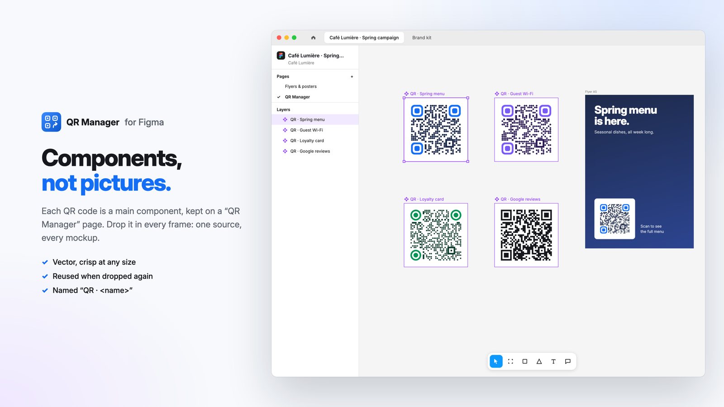Click flyer caption Scan to see the full menu
724x407 pixels.
[652, 229]
